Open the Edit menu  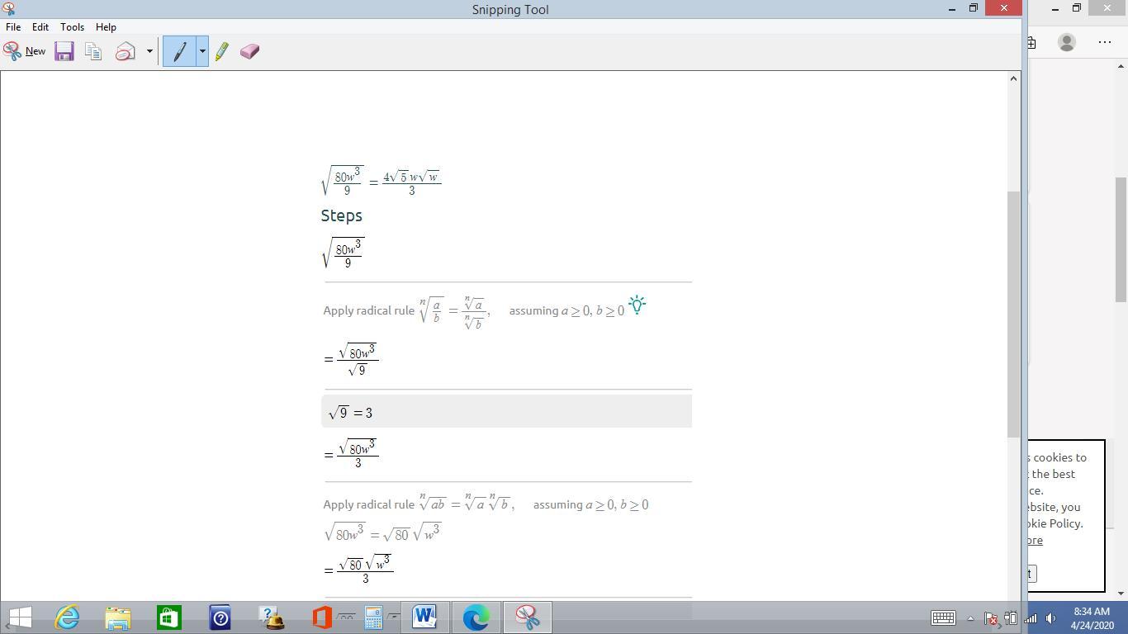(40, 26)
